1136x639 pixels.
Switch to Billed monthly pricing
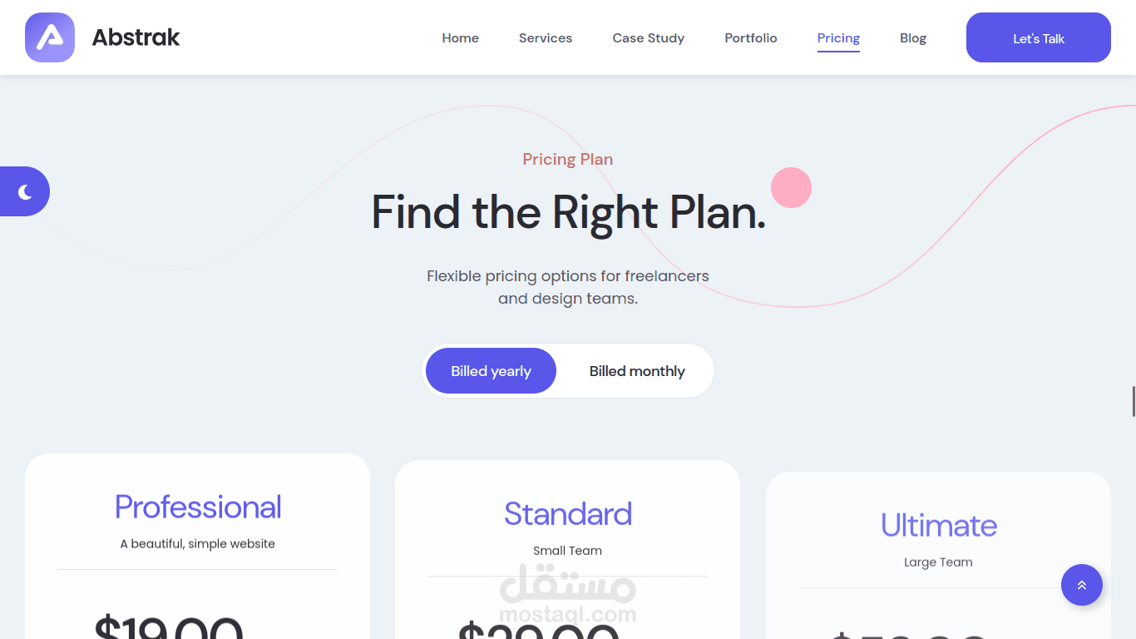pyautogui.click(x=637, y=371)
